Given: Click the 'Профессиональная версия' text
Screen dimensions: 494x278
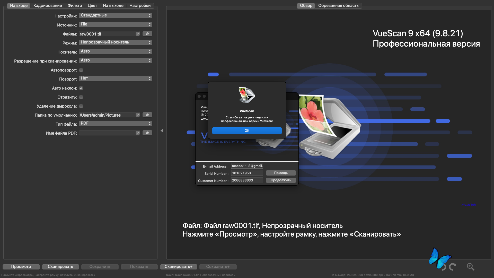Looking at the screenshot, I should 426,44.
